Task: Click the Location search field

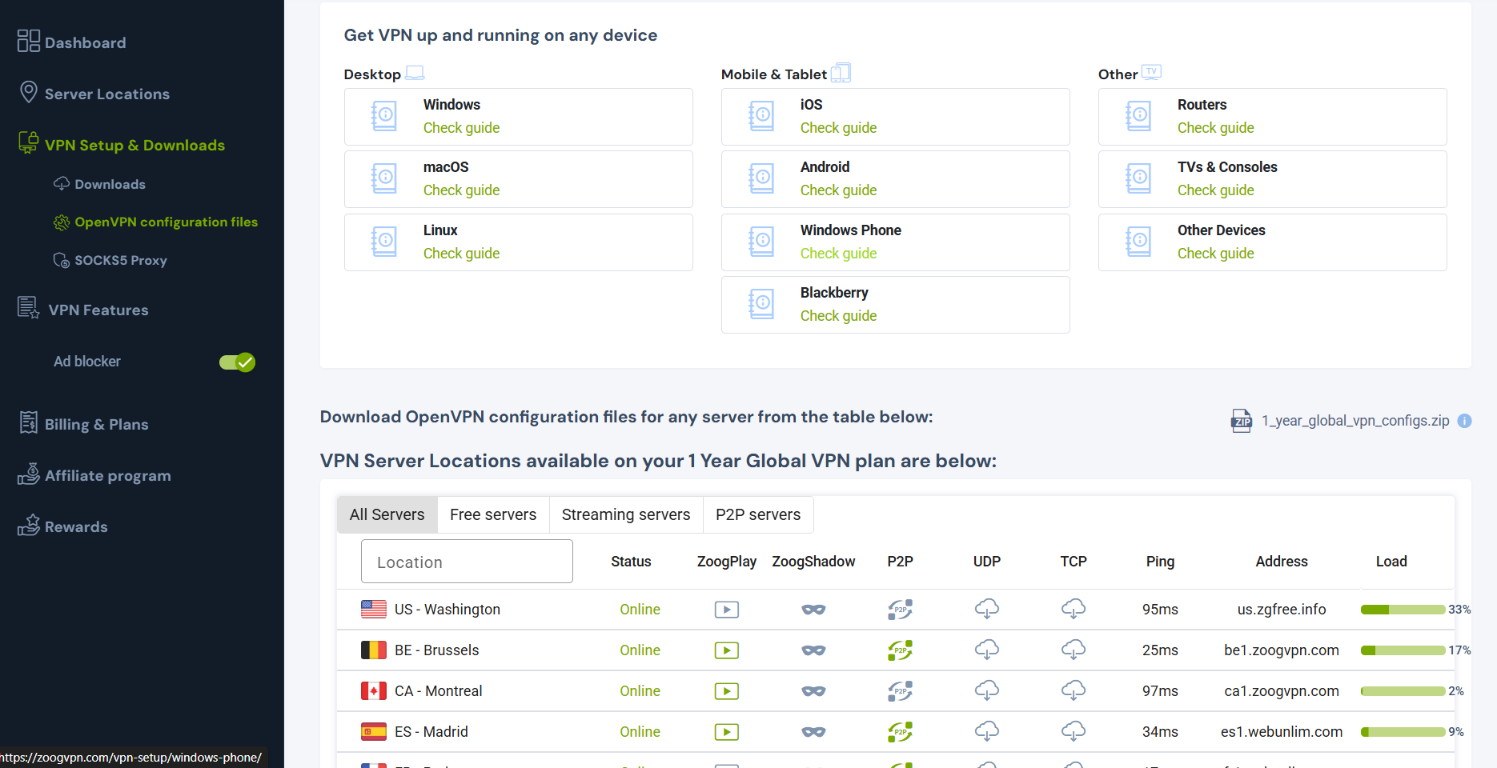Action: click(467, 562)
